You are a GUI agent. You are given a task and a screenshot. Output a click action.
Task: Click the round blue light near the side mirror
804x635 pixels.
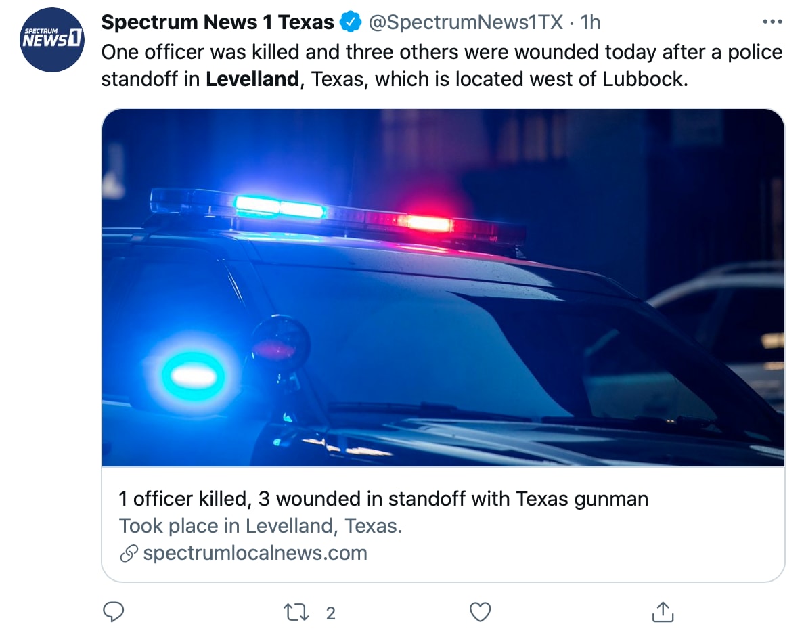tap(193, 375)
